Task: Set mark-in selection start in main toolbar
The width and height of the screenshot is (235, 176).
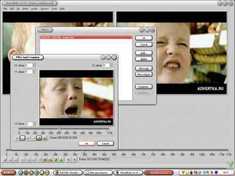Action: click(69, 160)
